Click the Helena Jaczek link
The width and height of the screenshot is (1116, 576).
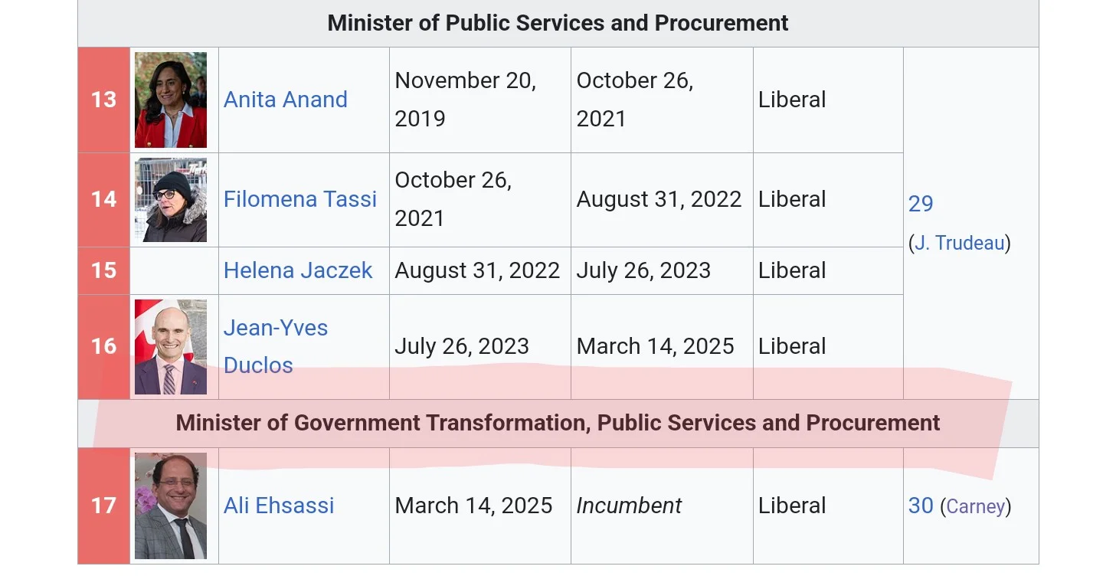[297, 270]
